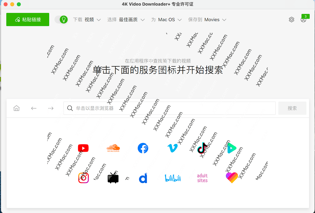This screenshot has height=213, width=315.
Task: Click the 粘贴链接 green button
Action: pyautogui.click(x=27, y=19)
